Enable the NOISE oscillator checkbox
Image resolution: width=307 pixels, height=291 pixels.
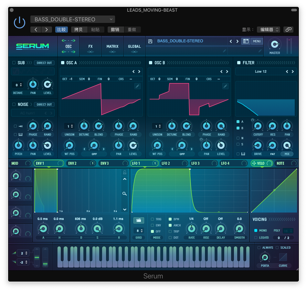coord(14,105)
